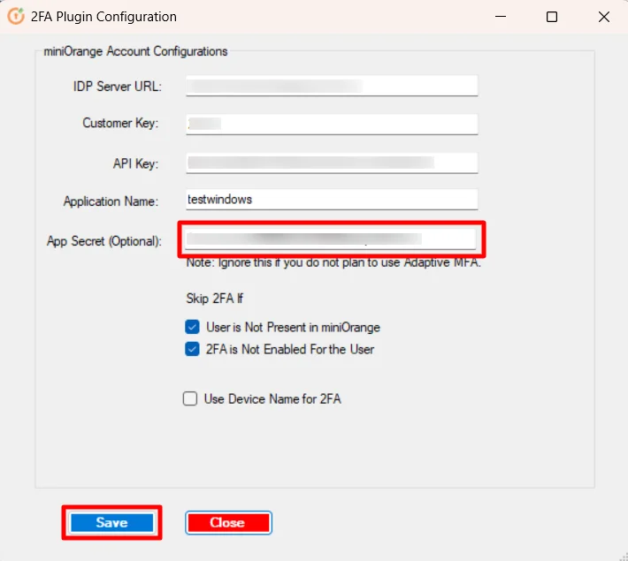Click the App Secret (Optional) field

click(331, 239)
